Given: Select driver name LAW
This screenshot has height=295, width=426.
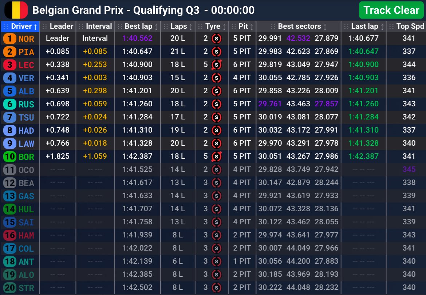Looking at the screenshot, I should pos(26,144).
